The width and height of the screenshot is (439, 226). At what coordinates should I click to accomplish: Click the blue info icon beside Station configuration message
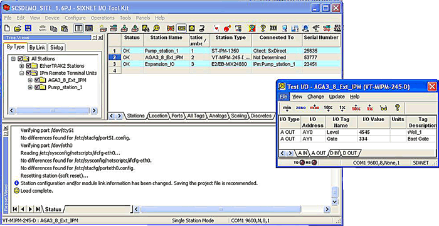tap(16, 183)
